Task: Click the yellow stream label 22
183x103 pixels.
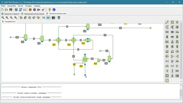Action: (x=74, y=64)
